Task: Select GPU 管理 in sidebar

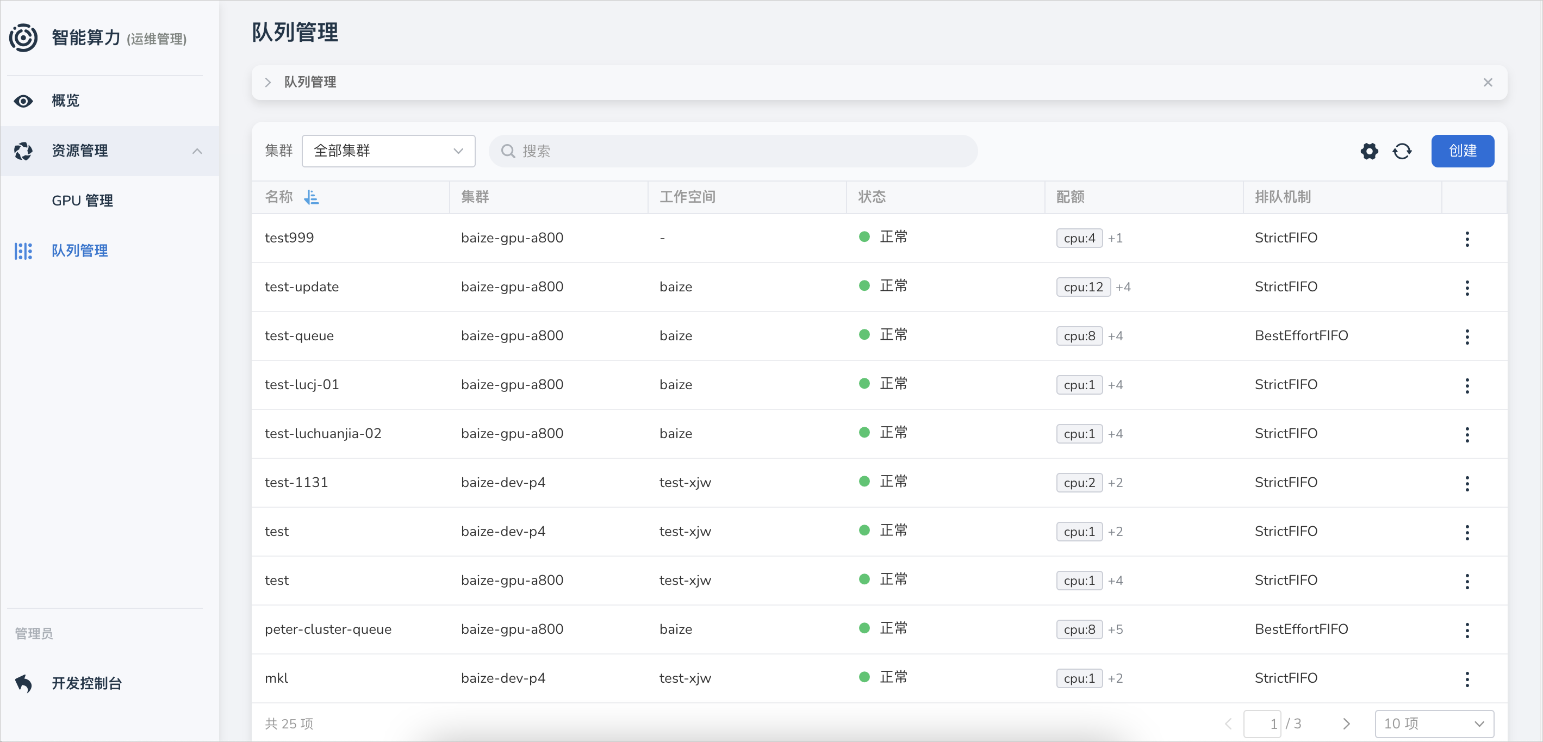Action: click(82, 201)
